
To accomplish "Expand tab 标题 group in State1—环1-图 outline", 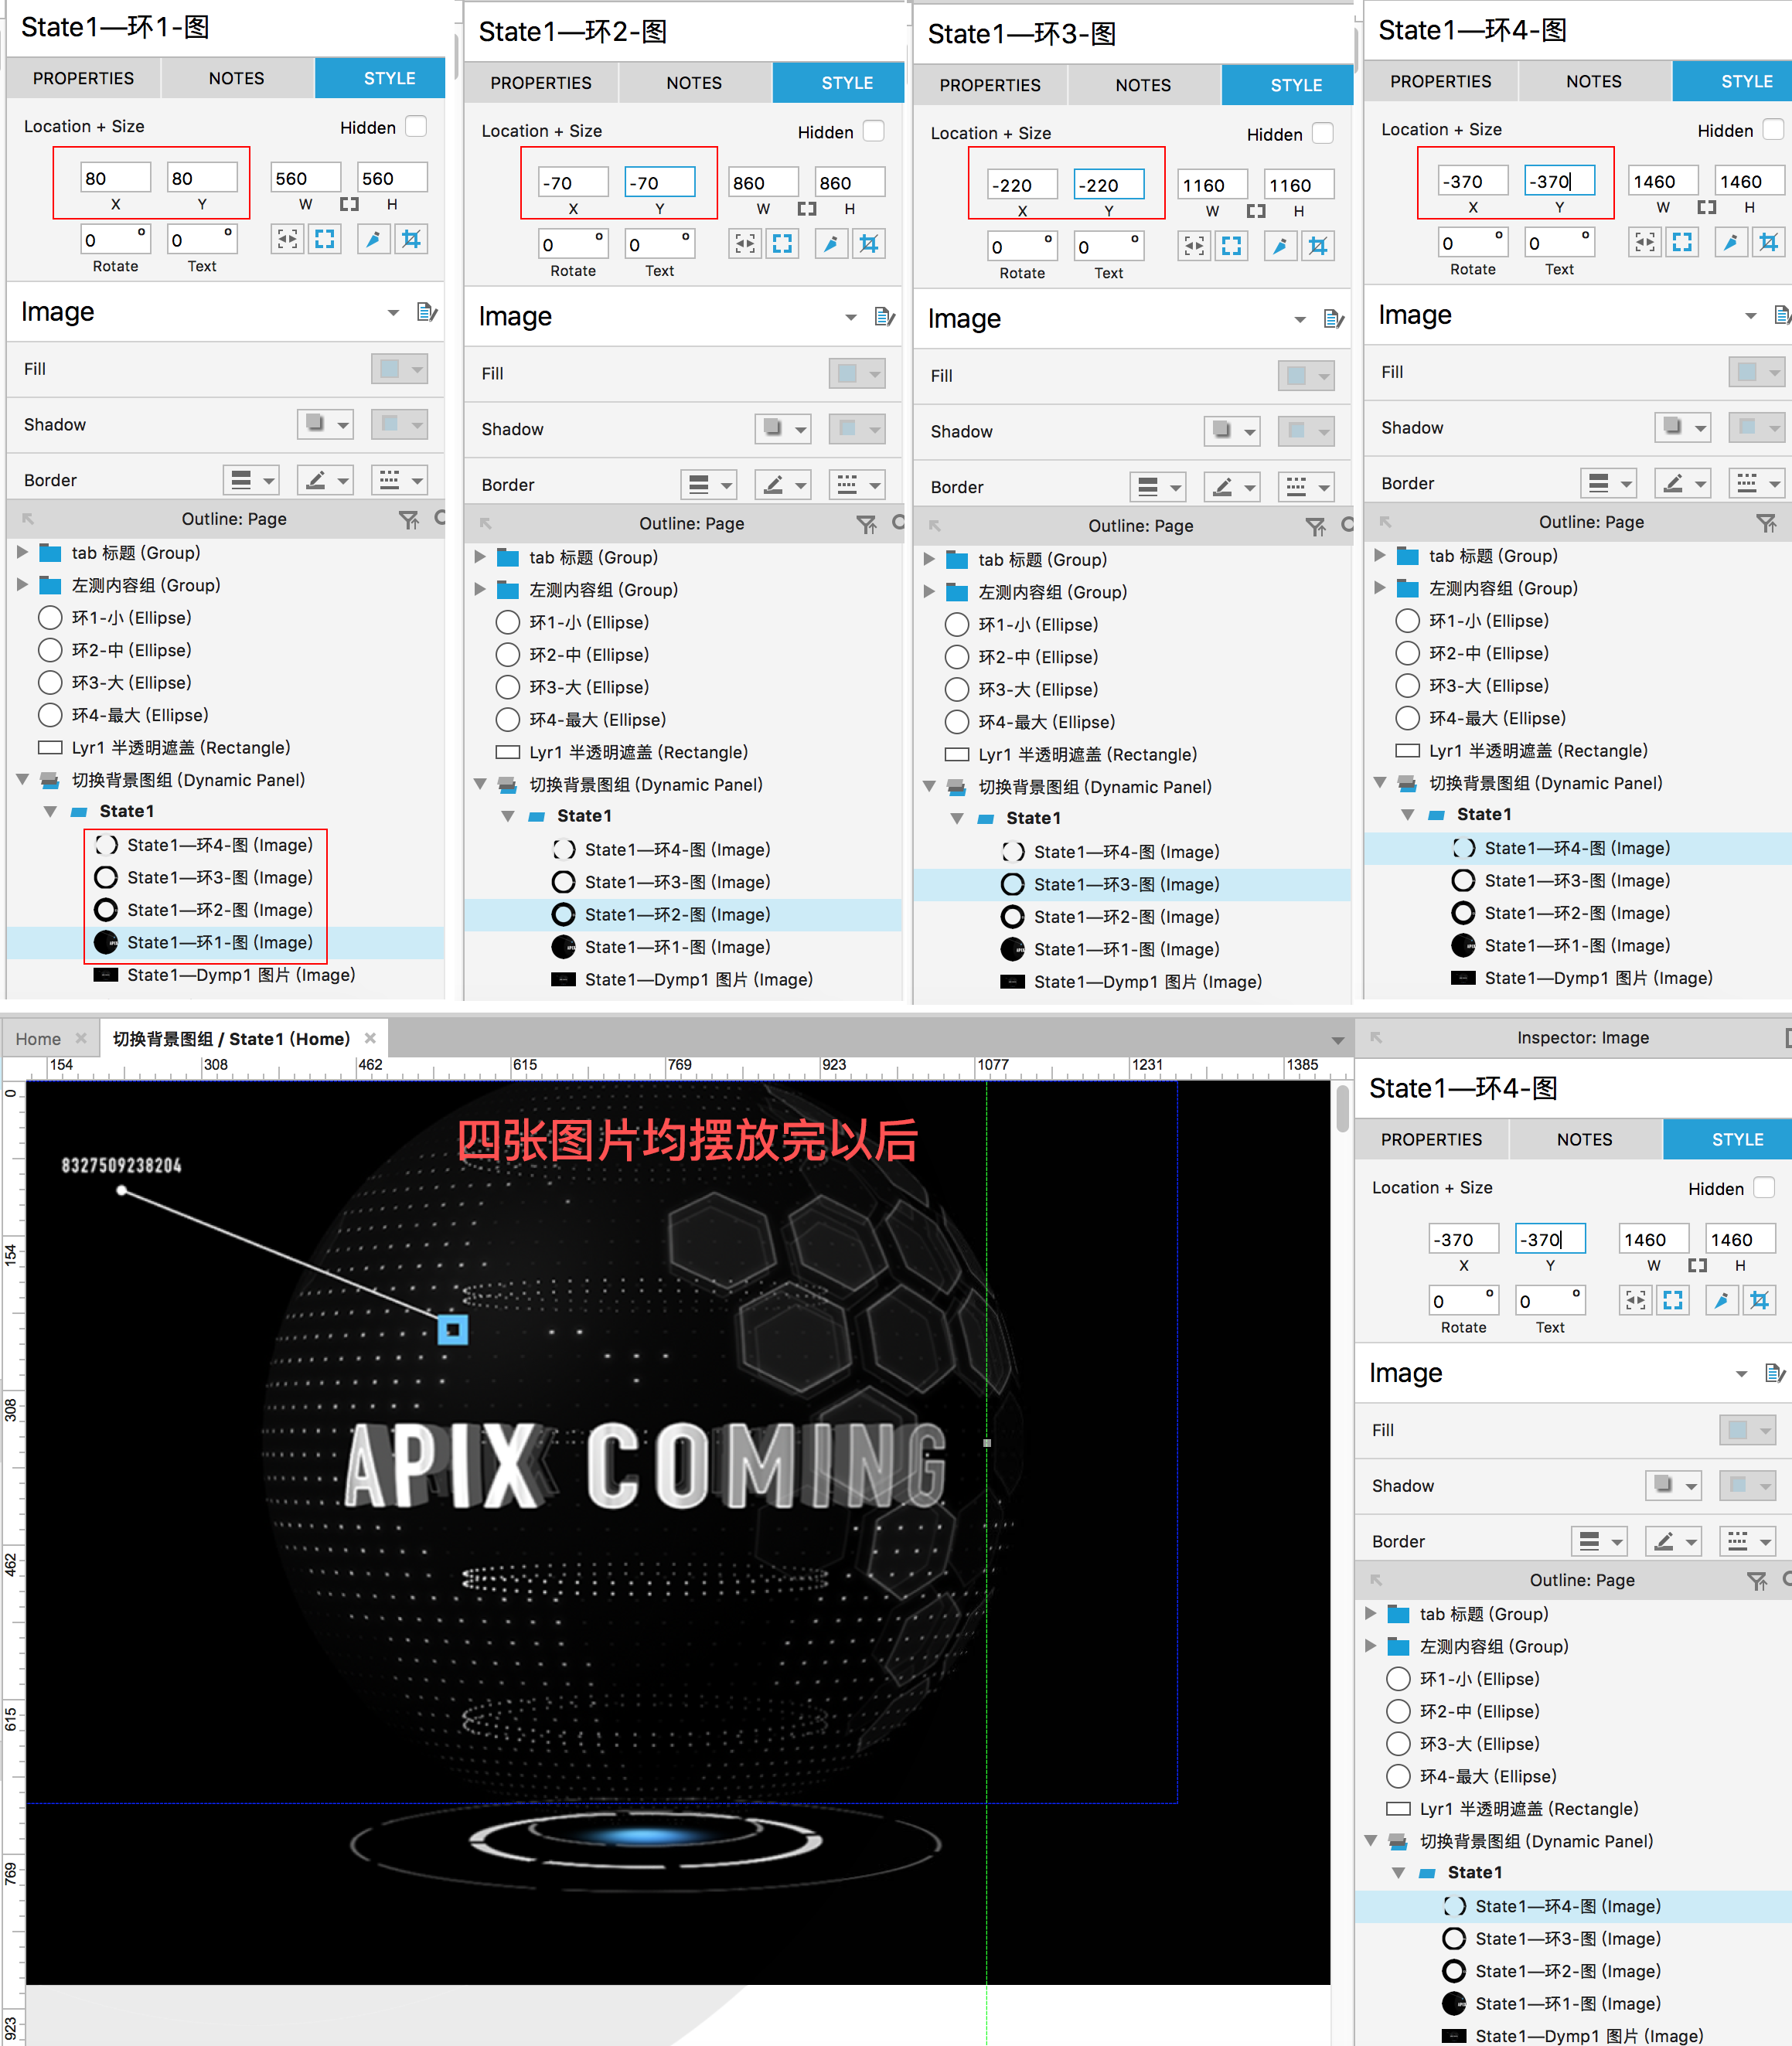I will click(22, 553).
